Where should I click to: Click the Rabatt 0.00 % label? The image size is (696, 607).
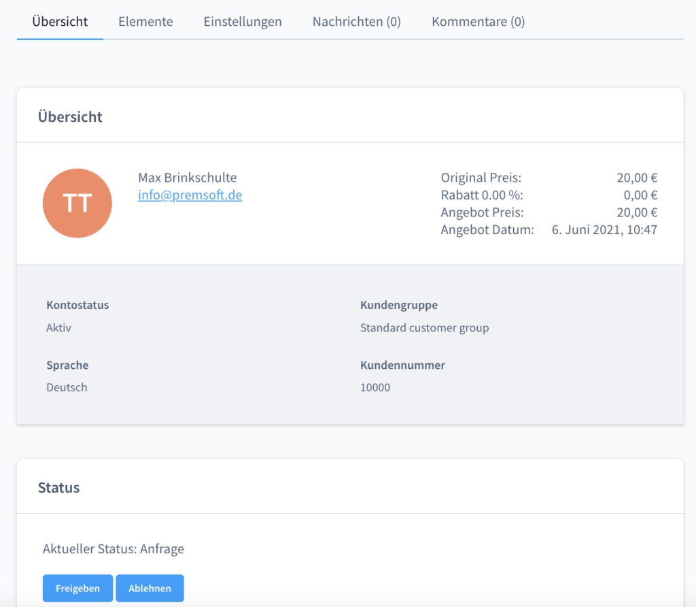[x=481, y=195]
